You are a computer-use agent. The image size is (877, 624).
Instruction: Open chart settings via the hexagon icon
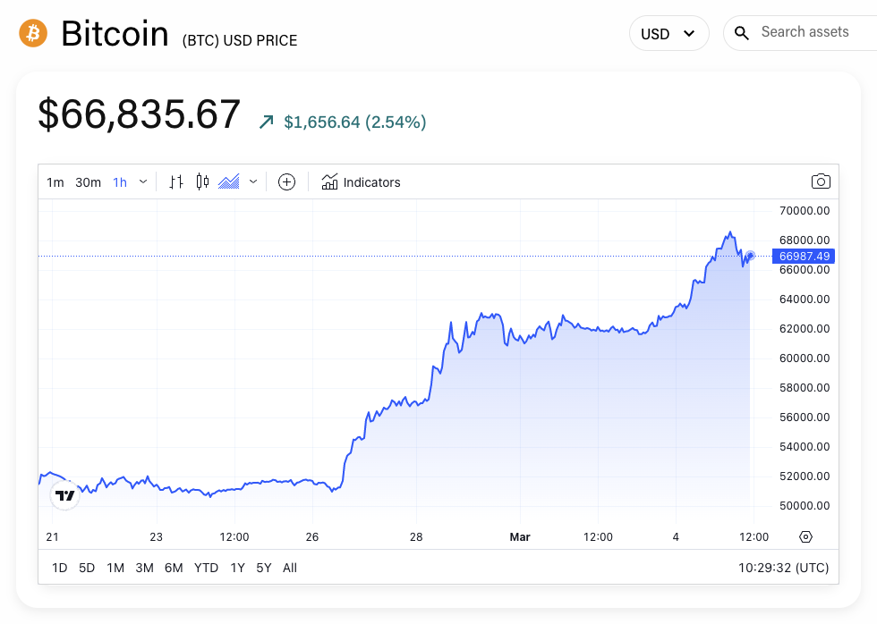805,536
